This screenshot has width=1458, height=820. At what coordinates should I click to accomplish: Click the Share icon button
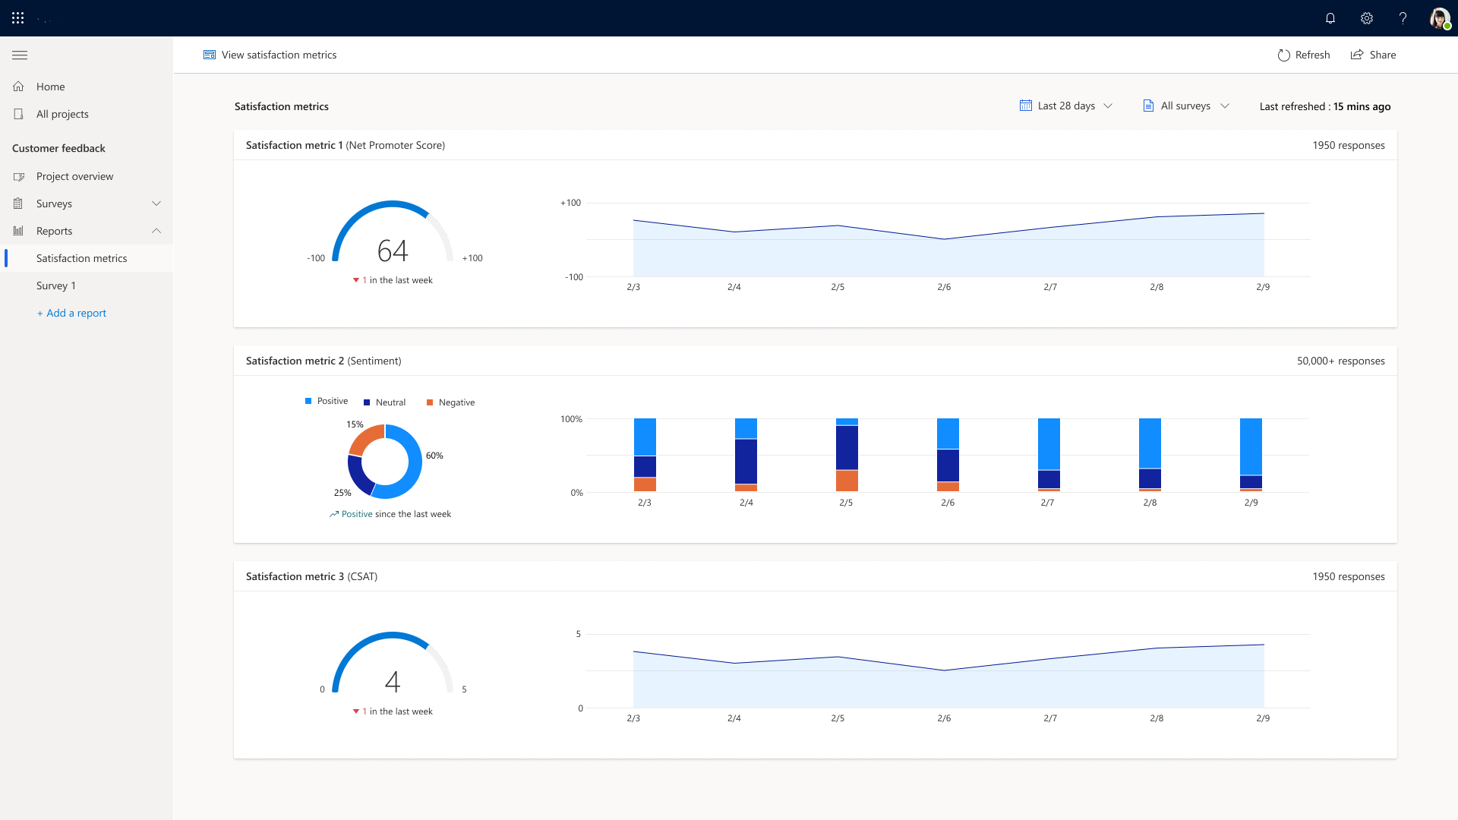[x=1357, y=55]
